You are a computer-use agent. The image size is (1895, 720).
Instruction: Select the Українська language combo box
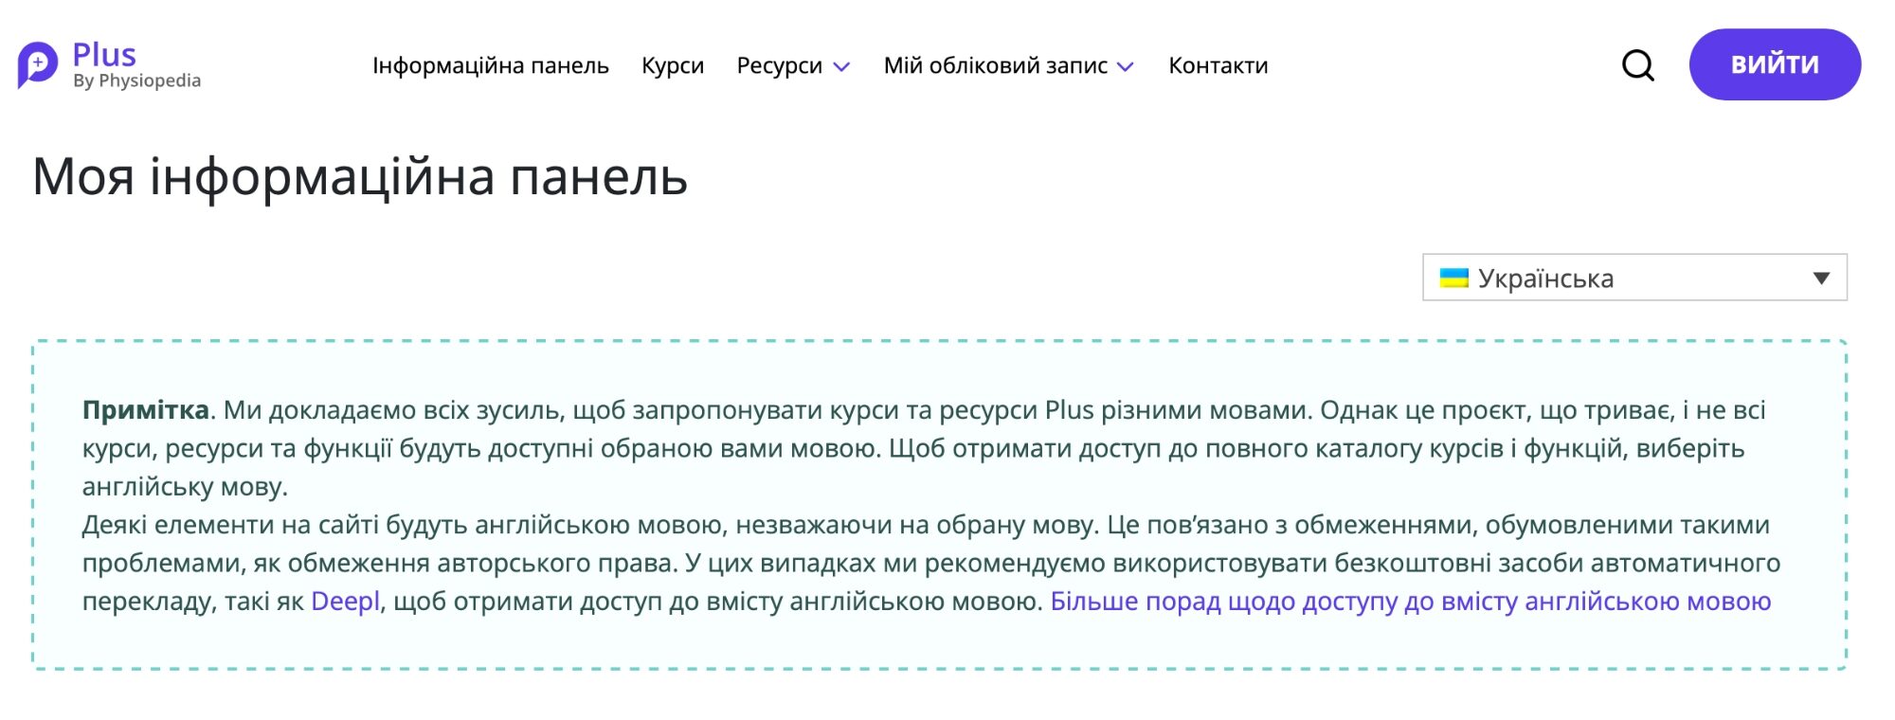[1634, 278]
